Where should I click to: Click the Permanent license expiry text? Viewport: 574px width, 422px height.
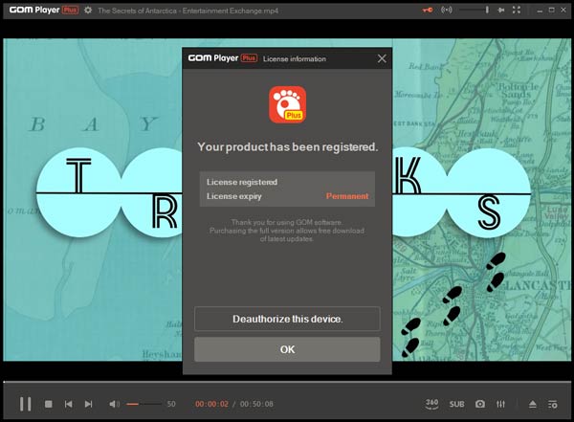tap(347, 196)
